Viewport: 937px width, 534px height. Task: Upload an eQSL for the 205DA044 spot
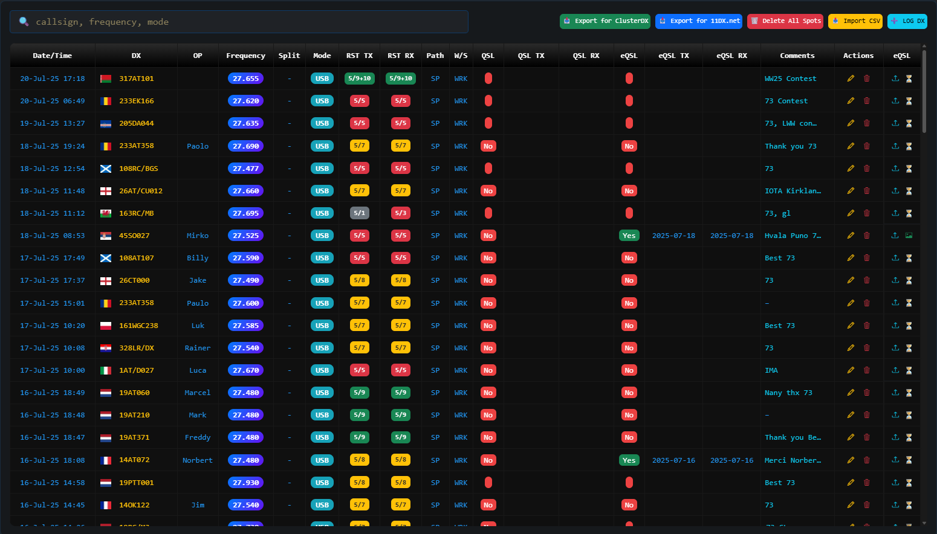coord(895,123)
